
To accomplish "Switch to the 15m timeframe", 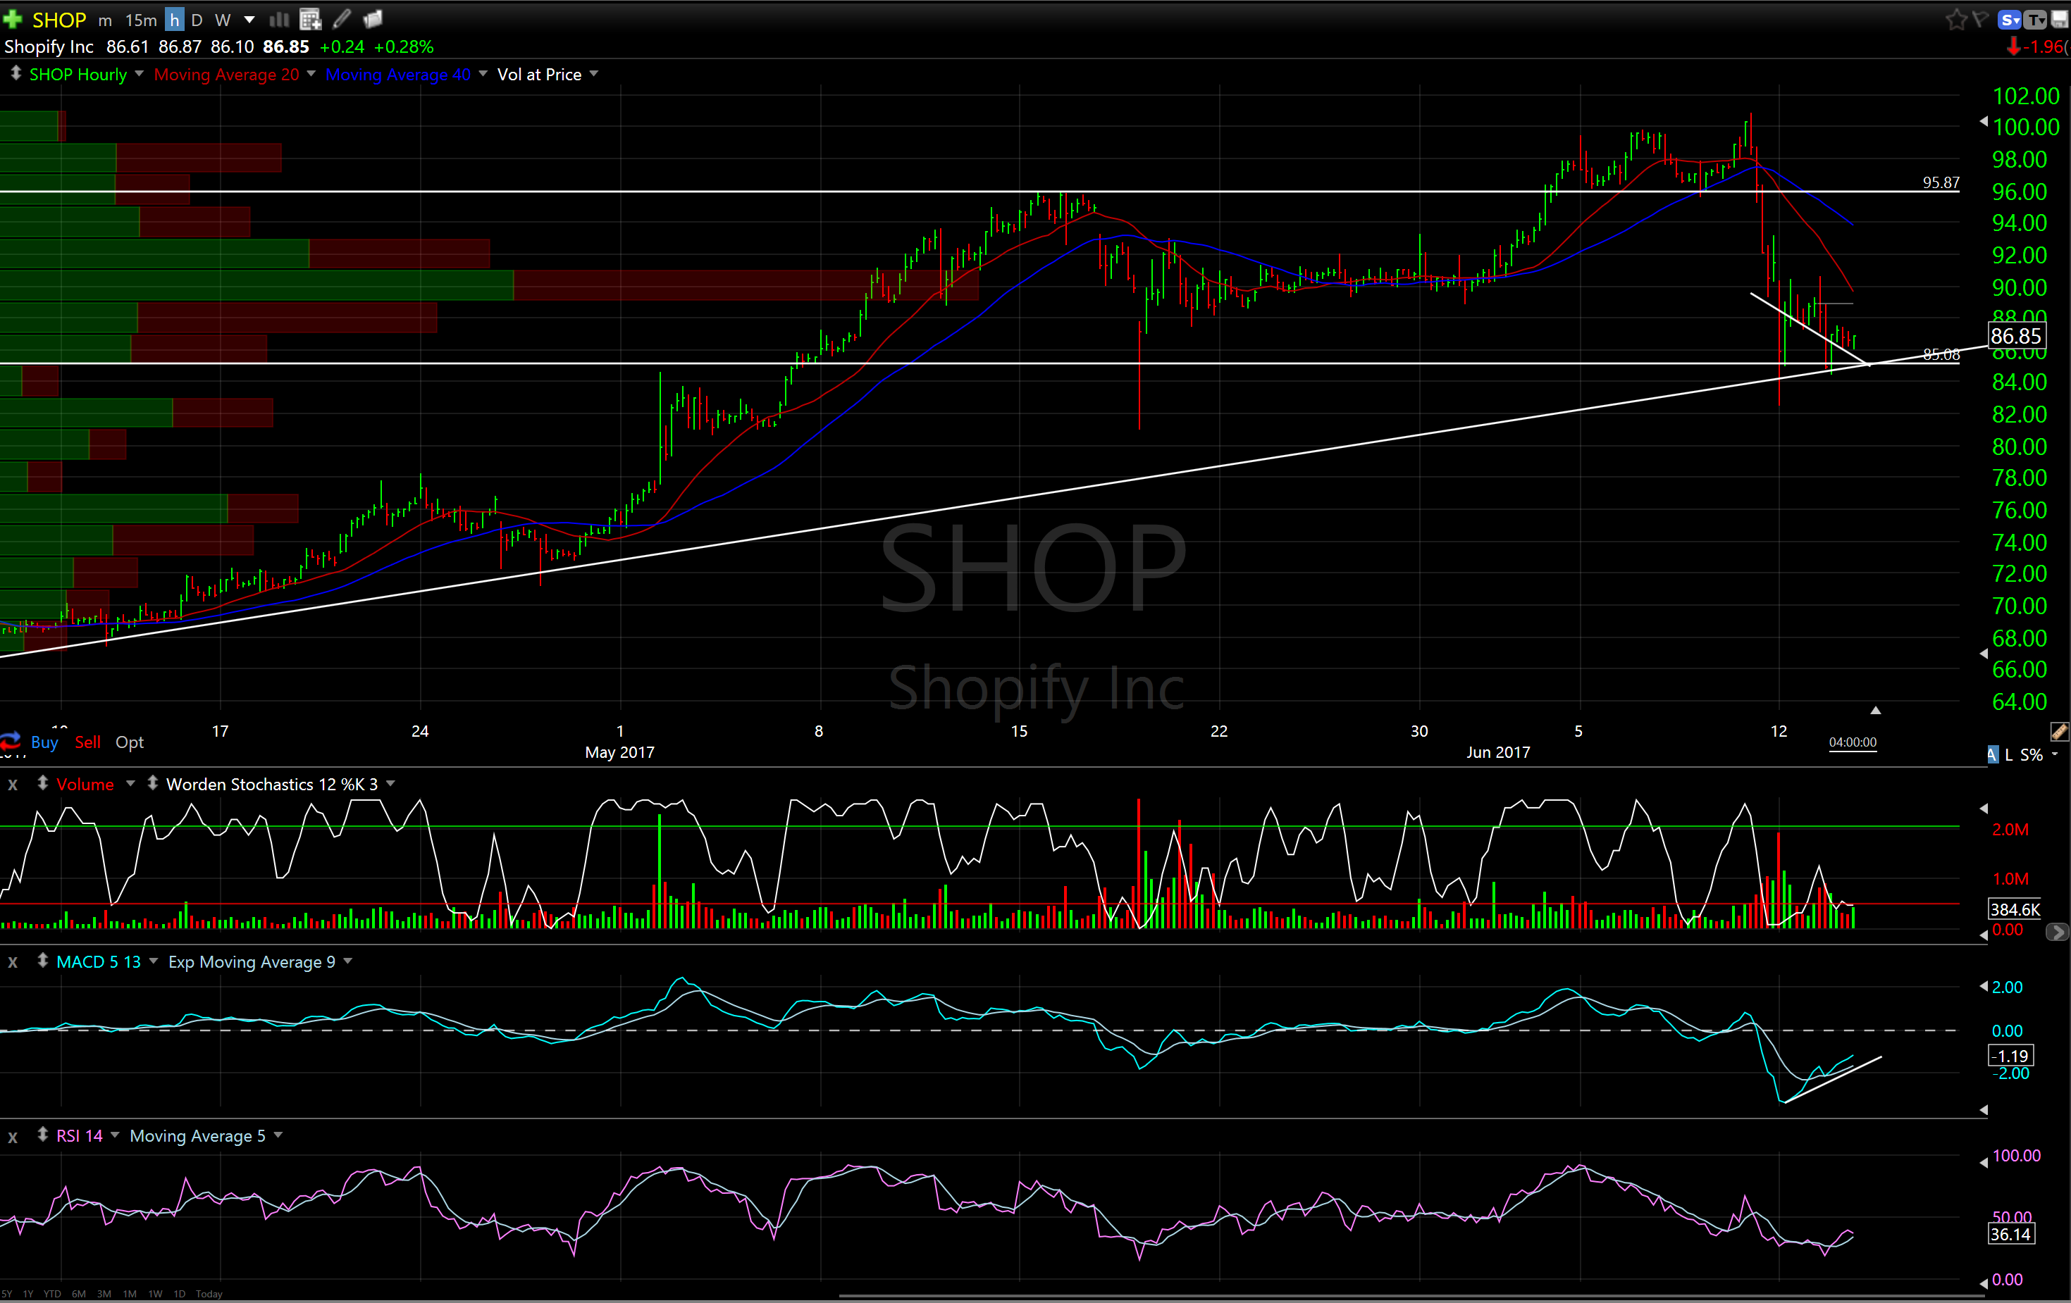I will click(140, 20).
